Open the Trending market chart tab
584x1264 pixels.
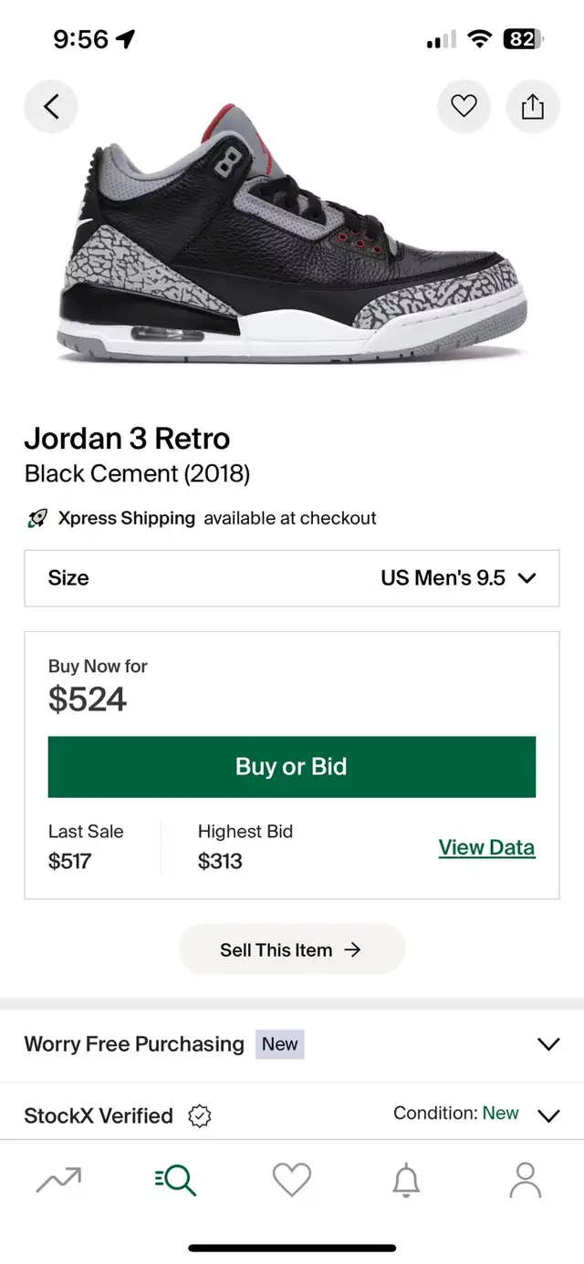pos(58,1178)
